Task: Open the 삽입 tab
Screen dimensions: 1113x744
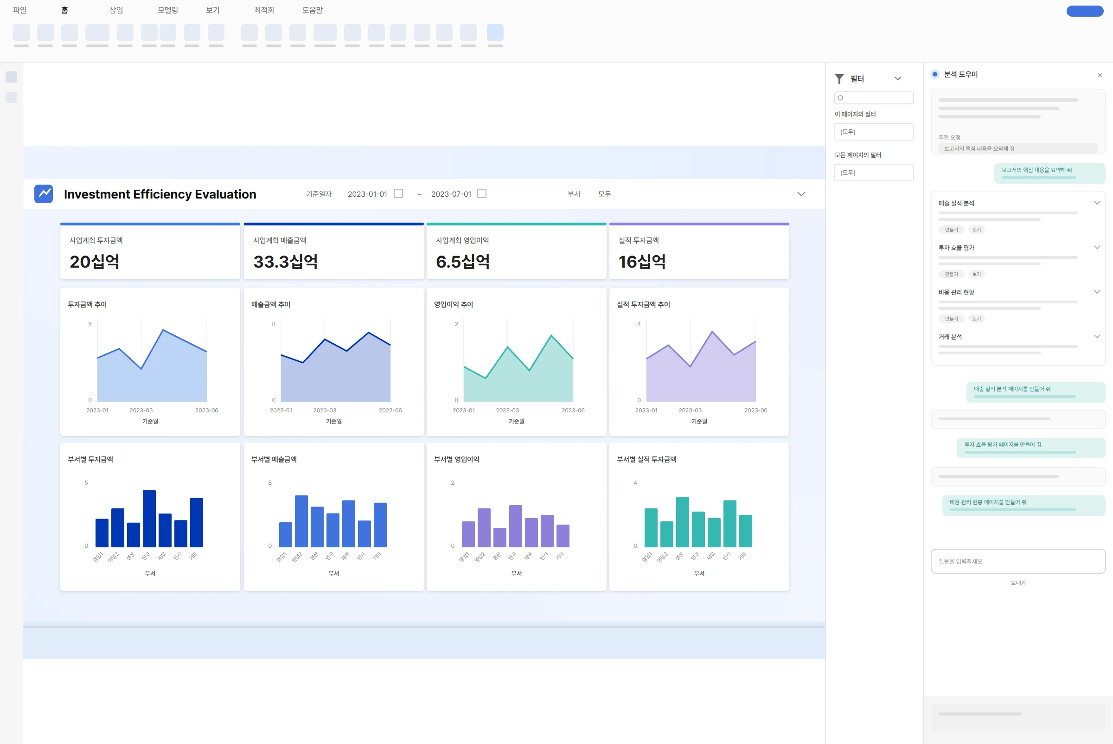Action: 116,10
